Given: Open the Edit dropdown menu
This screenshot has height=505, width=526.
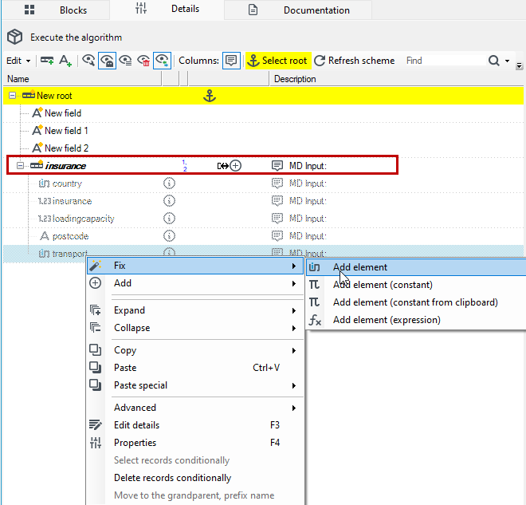Looking at the screenshot, I should (x=18, y=61).
